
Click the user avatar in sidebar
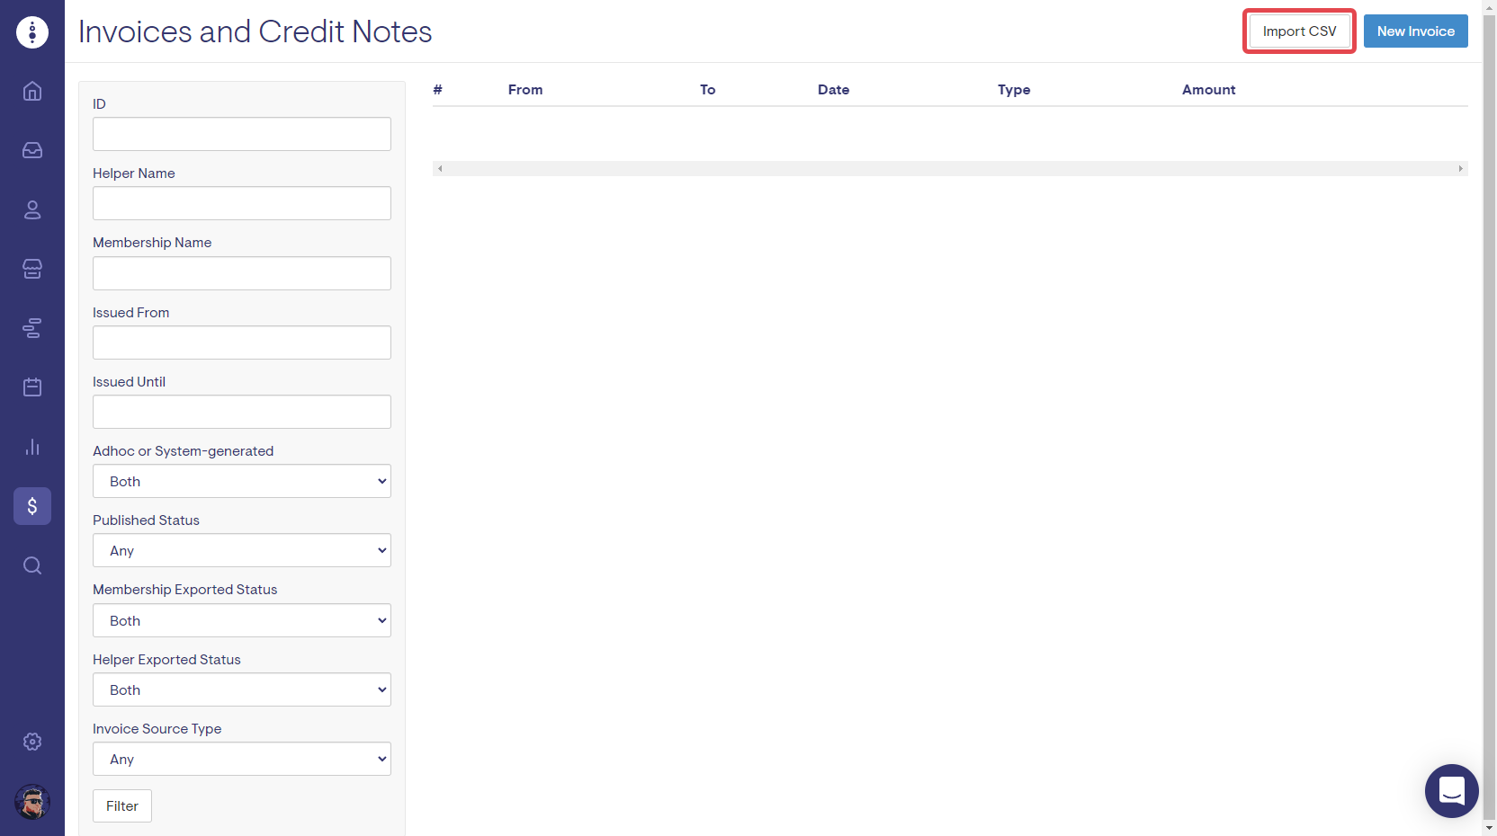pyautogui.click(x=32, y=802)
